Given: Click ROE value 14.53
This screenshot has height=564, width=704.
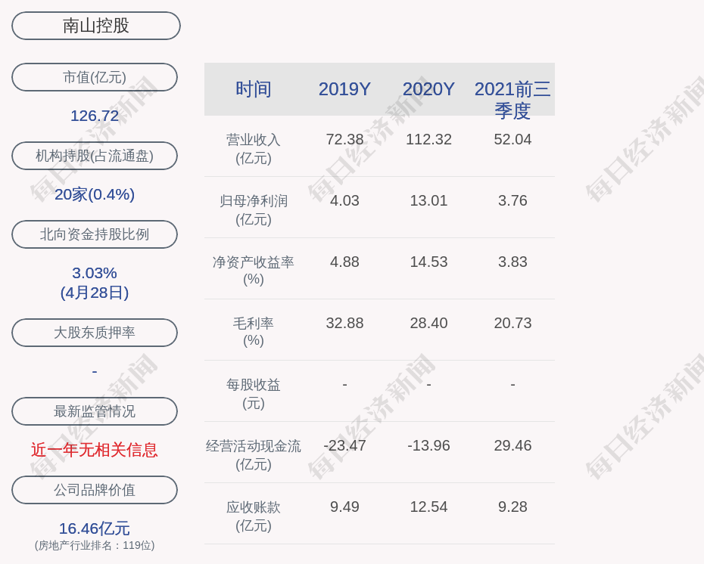Looking at the screenshot, I should pyautogui.click(x=428, y=262).
